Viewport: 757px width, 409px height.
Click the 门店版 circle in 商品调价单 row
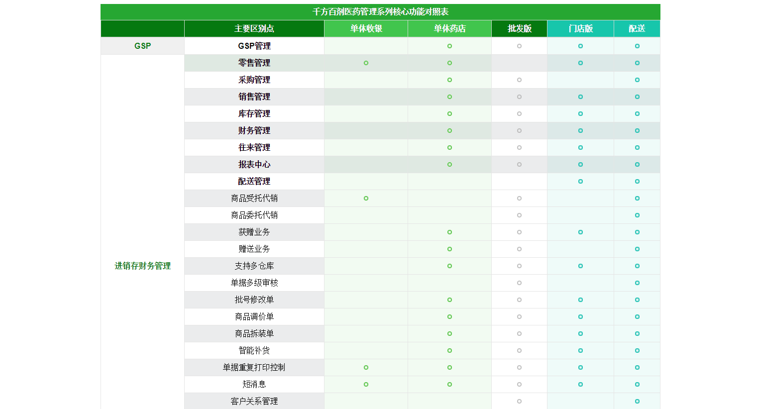pyautogui.click(x=580, y=316)
